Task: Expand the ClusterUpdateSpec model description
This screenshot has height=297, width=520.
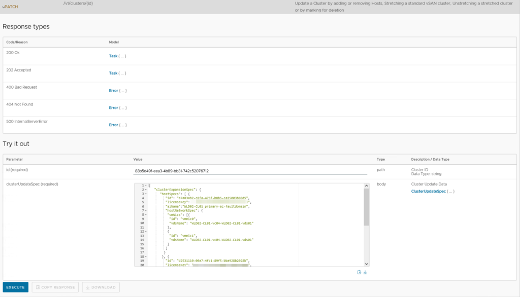Action: point(428,191)
